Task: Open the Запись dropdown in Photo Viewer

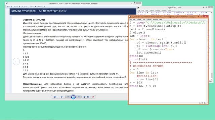Action: tap(33, 7)
